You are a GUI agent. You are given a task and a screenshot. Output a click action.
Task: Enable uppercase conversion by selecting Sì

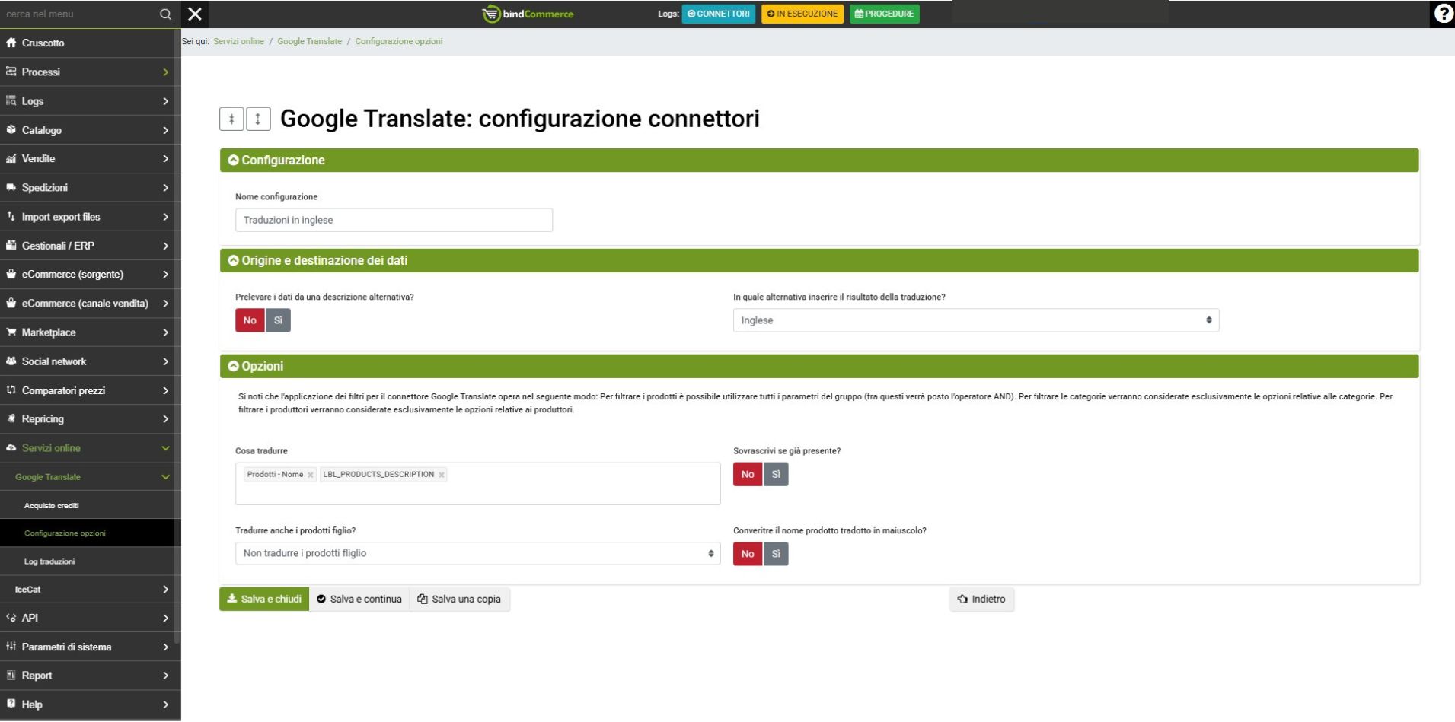click(776, 554)
